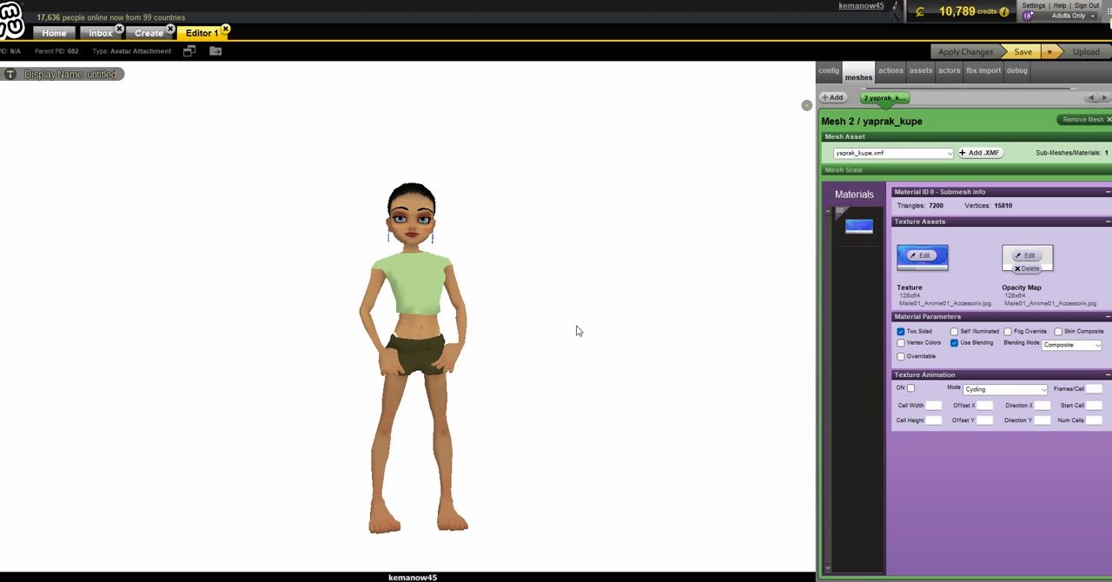Close the Inbox tab
The image size is (1112, 582).
pyautogui.click(x=120, y=29)
